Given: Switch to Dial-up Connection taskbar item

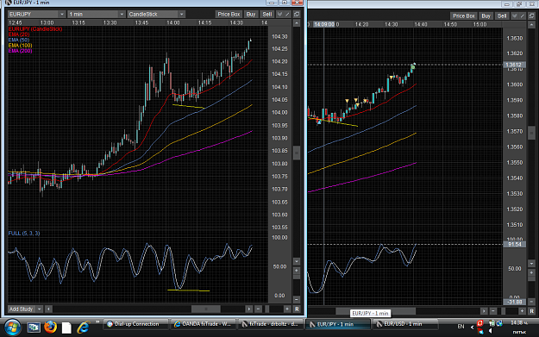Looking at the screenshot, I should [x=135, y=324].
